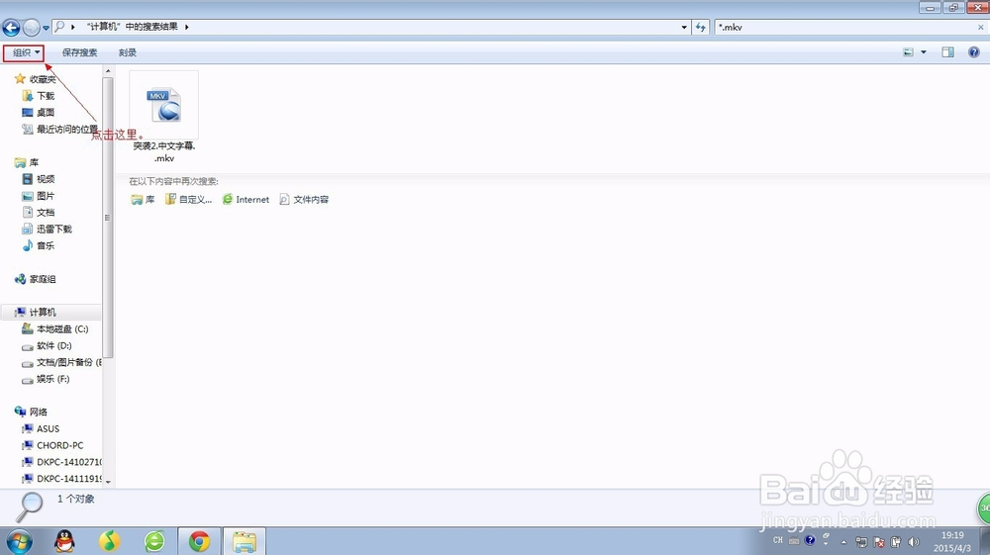Search again on Internet
This screenshot has height=555, width=990.
click(x=246, y=199)
